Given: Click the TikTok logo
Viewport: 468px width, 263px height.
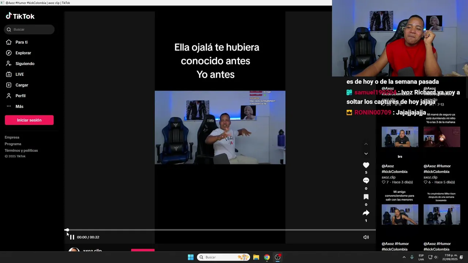Looking at the screenshot, I should click(x=20, y=16).
